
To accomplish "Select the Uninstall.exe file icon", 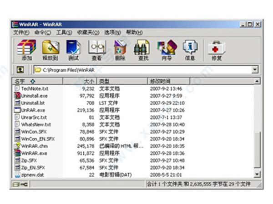I will pos(17,96).
